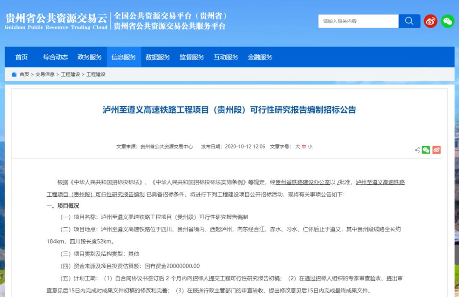459x297 pixels.
Task: Click the 贵州省公共资源交易云 site logo
Action: click(x=56, y=21)
